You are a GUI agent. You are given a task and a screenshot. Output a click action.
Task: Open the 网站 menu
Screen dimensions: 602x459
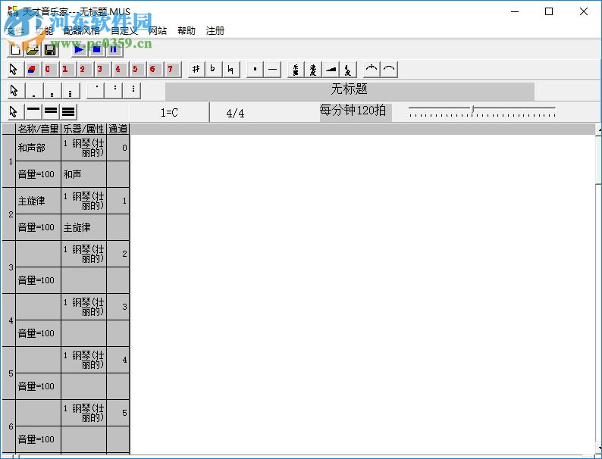click(x=158, y=31)
